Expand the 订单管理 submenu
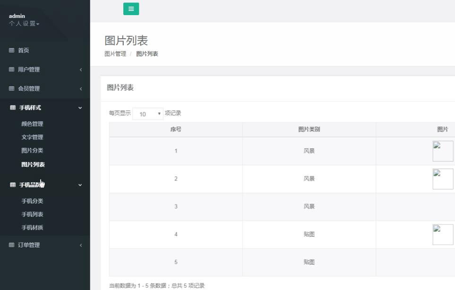Screen dimensions: 455x290 click(80, 245)
